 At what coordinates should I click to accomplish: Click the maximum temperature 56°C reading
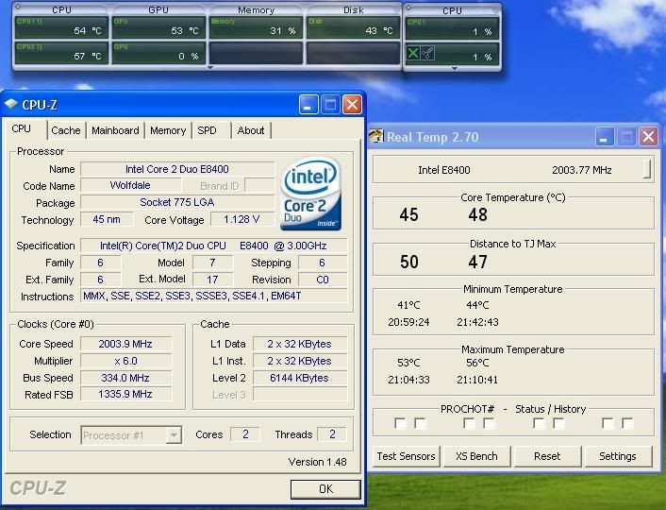click(477, 363)
